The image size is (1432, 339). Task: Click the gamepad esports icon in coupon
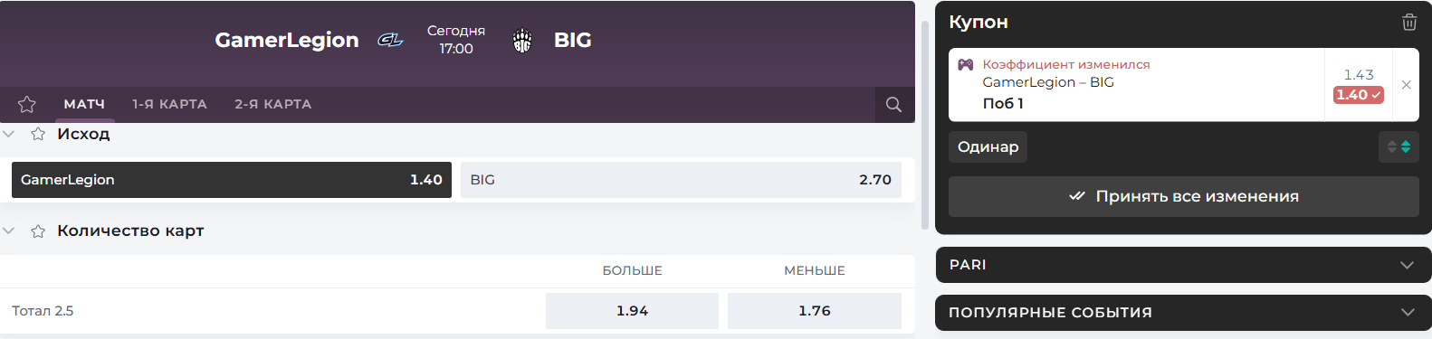click(x=966, y=64)
